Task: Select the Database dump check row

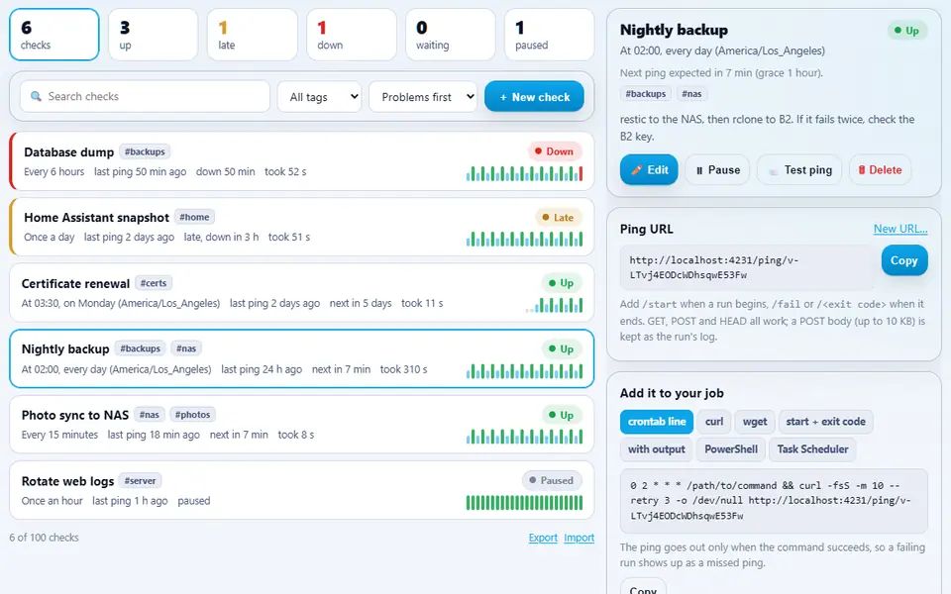Action: tap(301, 161)
